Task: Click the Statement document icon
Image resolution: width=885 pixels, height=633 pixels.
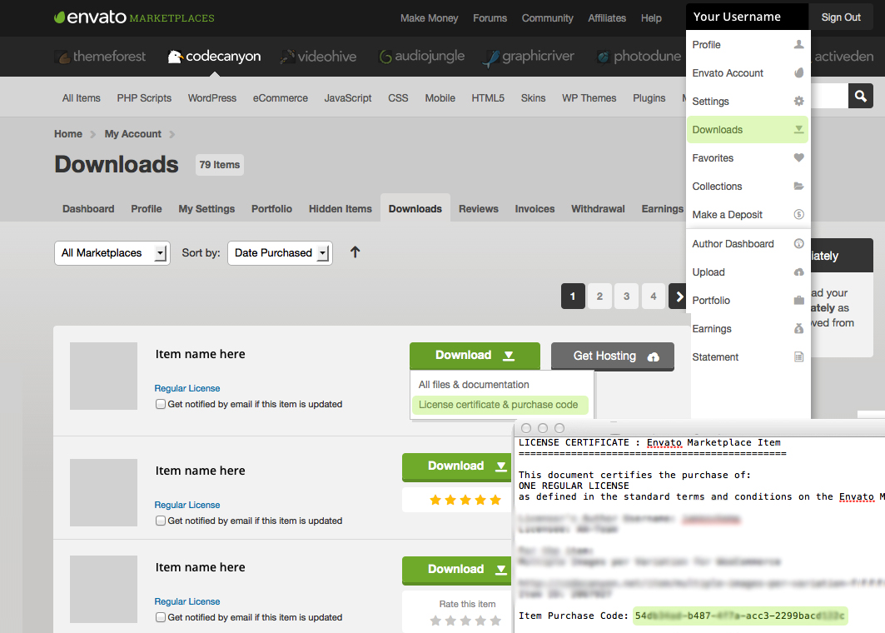Action: 798,356
